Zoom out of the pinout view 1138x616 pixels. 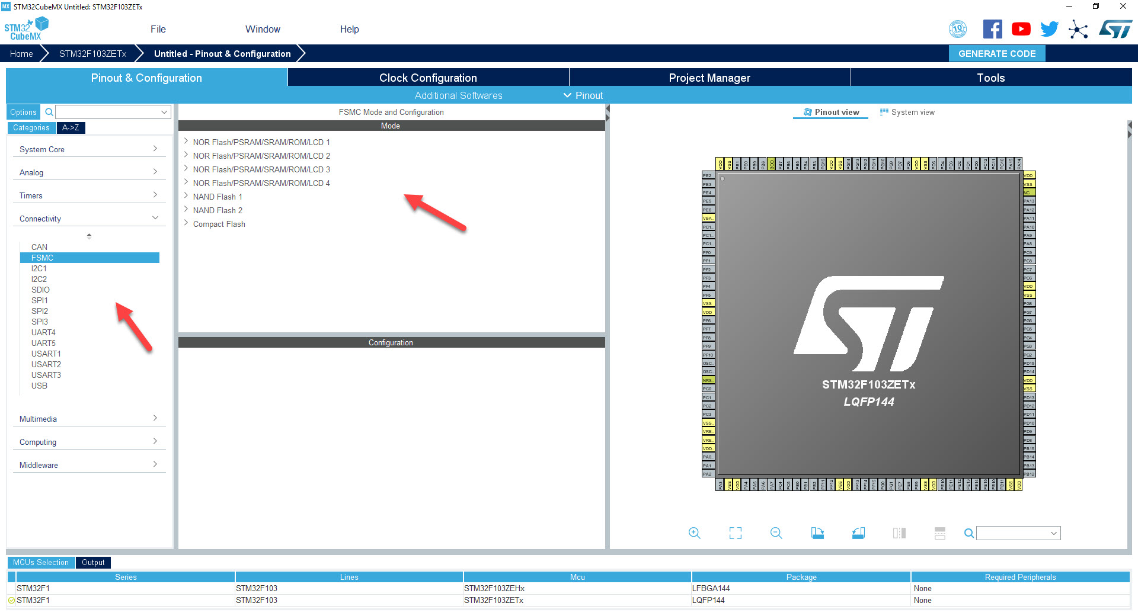pos(776,533)
